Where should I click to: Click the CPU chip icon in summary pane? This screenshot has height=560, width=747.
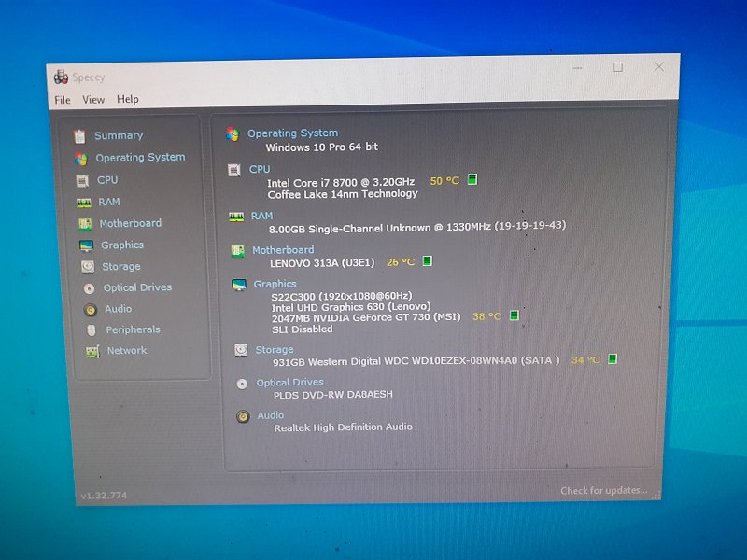tap(234, 170)
